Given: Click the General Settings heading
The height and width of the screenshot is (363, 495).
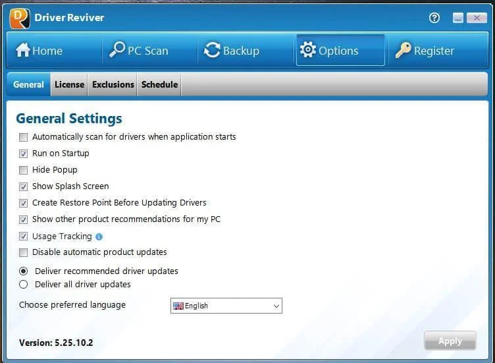Looking at the screenshot, I should click(69, 119).
